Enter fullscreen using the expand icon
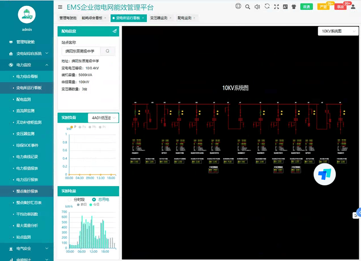This screenshot has height=261, width=361. click(x=277, y=6)
